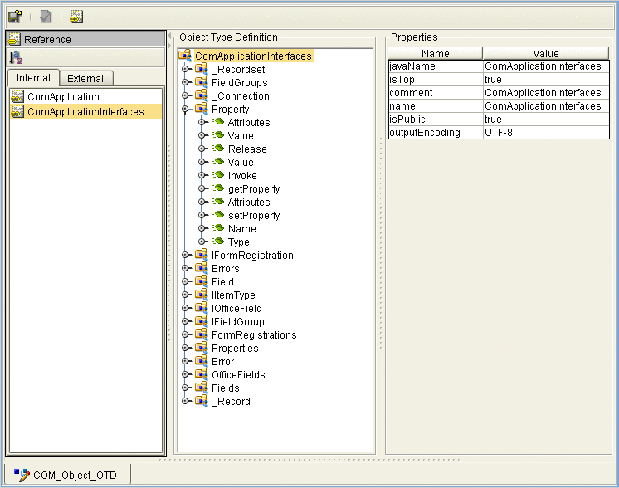Click the yellow OTD toolbar icon
Image resolution: width=619 pixels, height=488 pixels.
76,17
